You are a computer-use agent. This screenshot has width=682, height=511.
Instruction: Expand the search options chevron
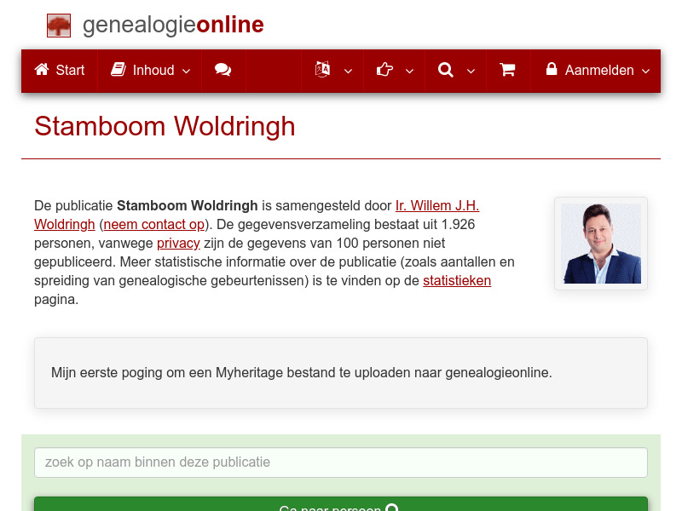click(x=470, y=72)
